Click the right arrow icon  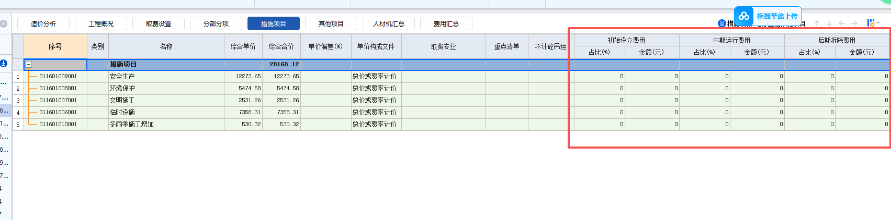pos(854,23)
